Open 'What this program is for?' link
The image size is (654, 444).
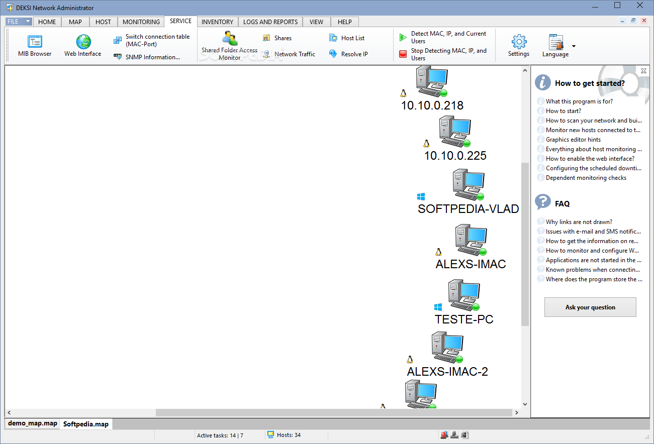[x=579, y=101]
